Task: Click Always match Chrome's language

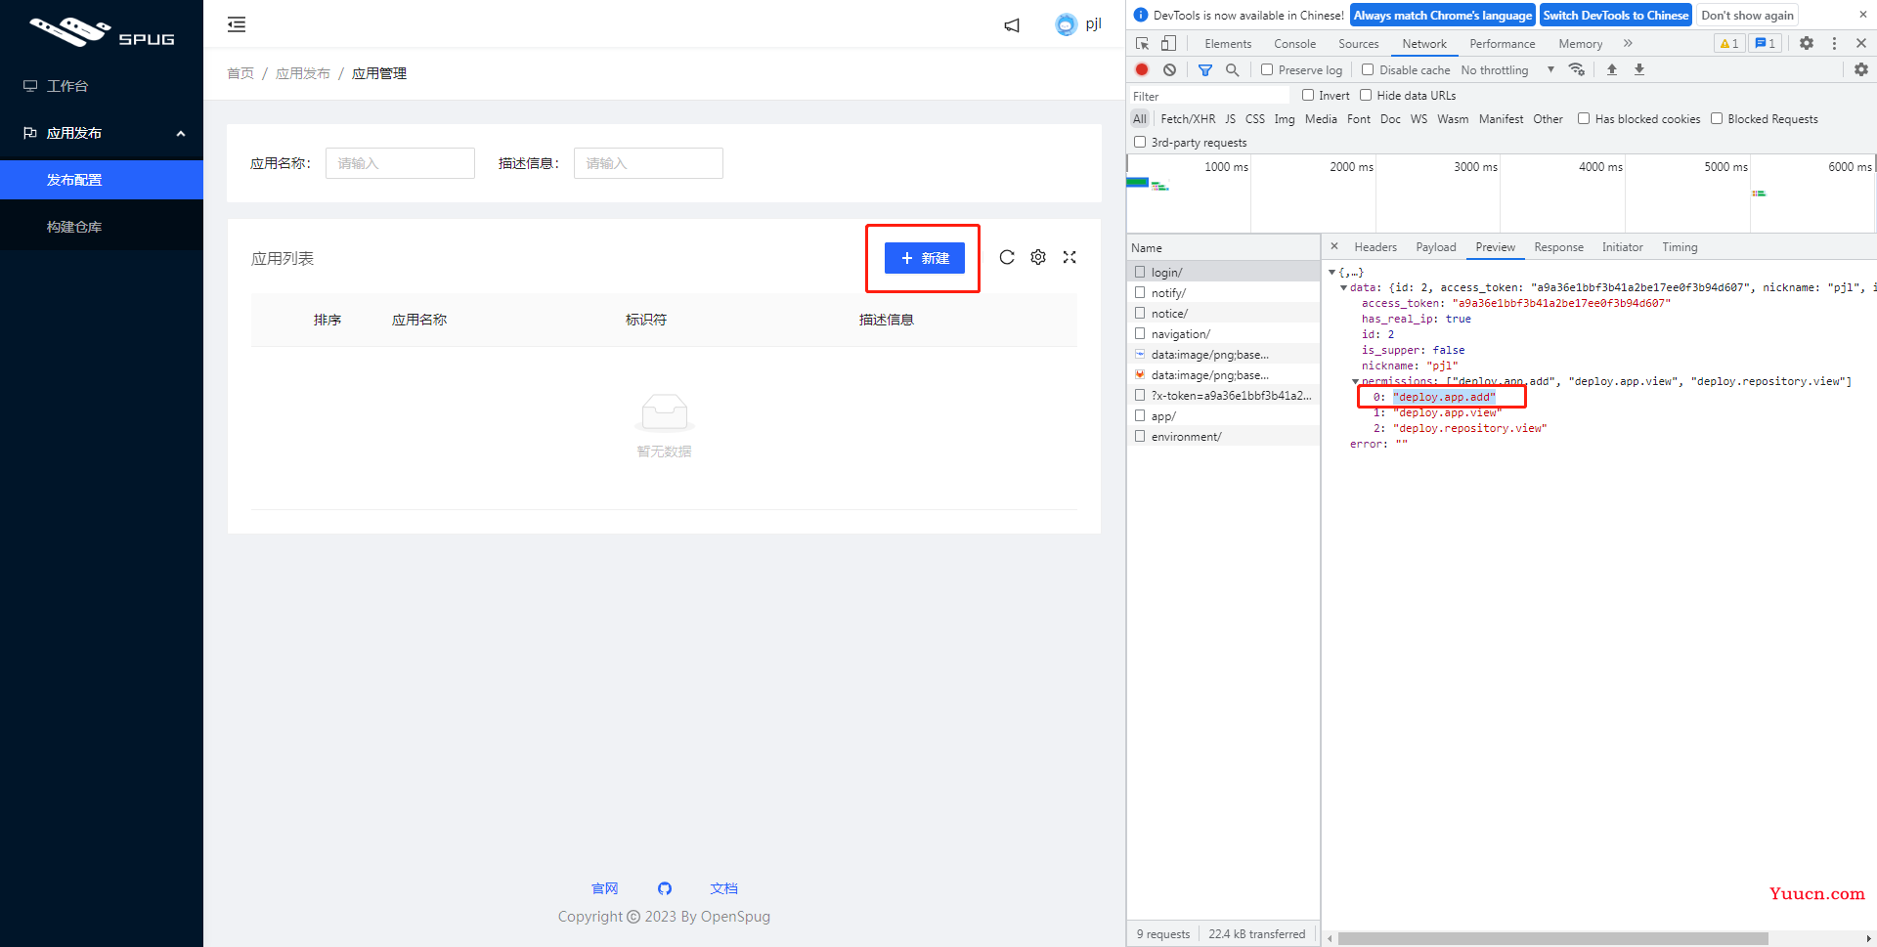Action: 1442,15
